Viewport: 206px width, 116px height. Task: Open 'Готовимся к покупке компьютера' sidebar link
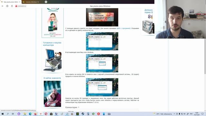pos(52,44)
